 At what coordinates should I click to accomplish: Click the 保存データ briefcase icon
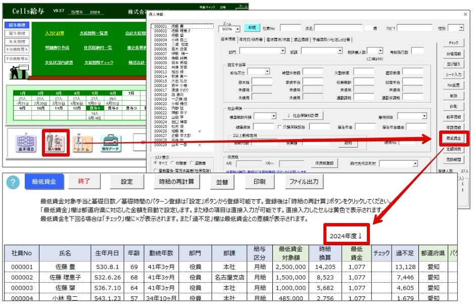110,143
